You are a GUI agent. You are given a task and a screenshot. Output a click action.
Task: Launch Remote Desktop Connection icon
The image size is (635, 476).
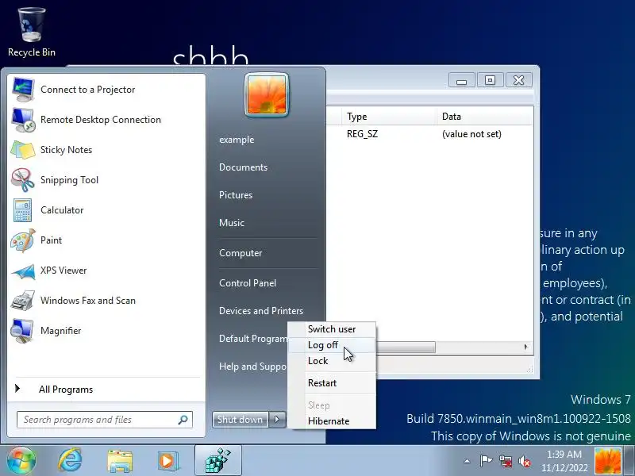23,120
